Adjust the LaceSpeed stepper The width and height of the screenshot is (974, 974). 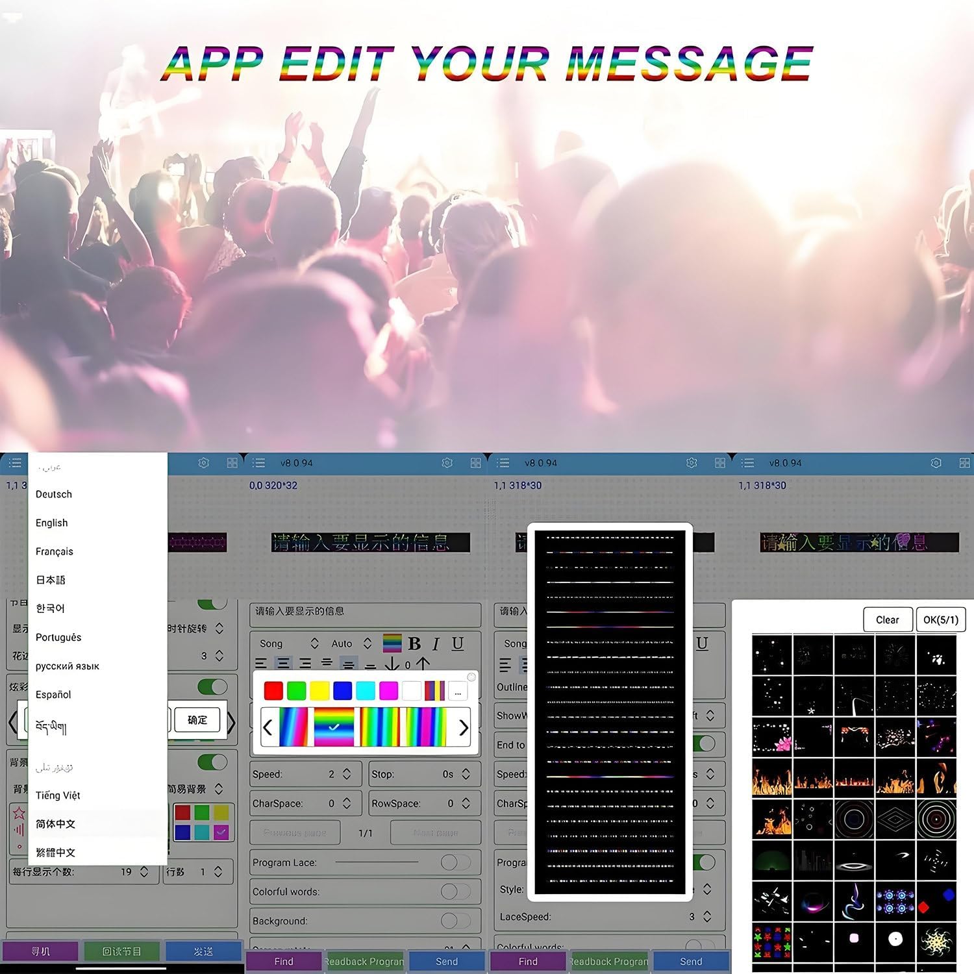pos(707,916)
